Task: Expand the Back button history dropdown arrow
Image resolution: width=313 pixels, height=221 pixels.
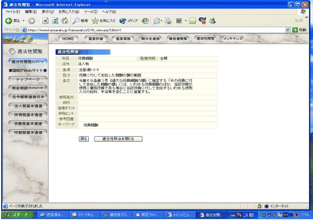Action: [23, 21]
